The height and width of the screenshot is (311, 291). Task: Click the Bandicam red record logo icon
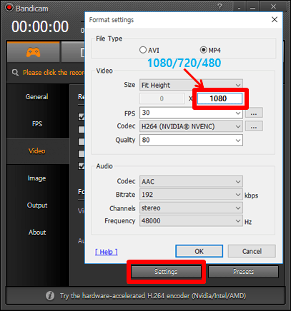click(x=9, y=8)
